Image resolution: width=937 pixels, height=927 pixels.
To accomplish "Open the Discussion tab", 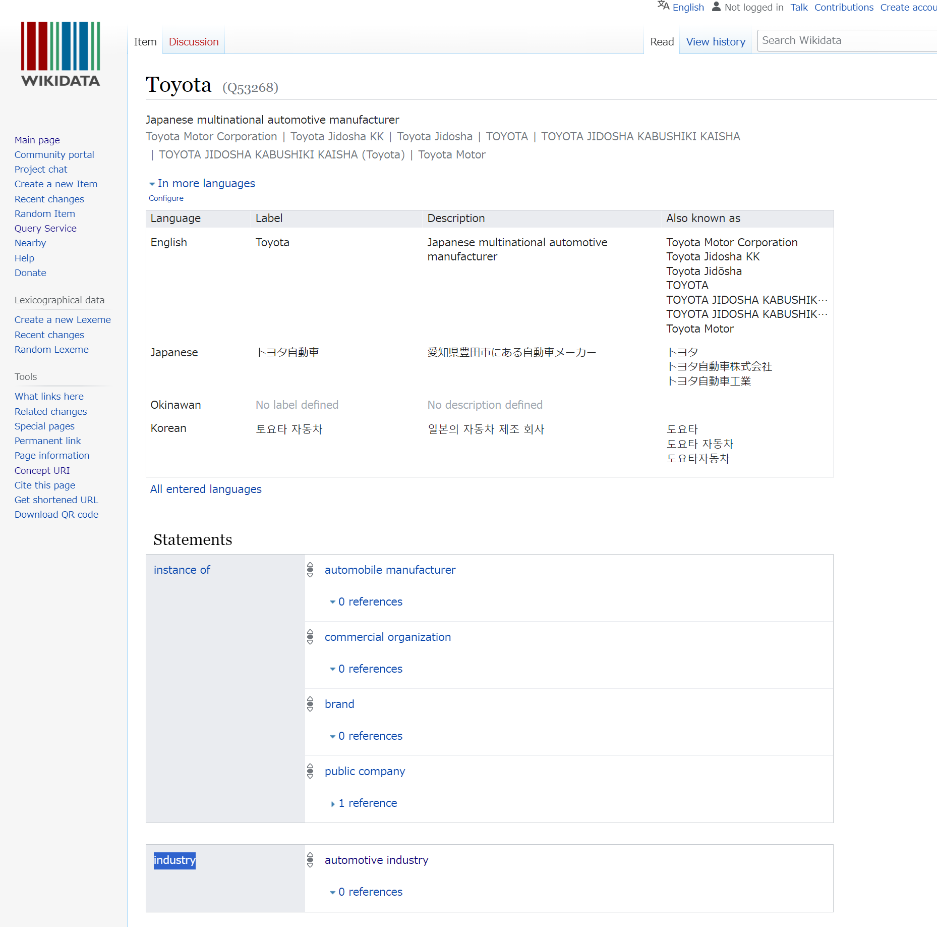I will (194, 42).
